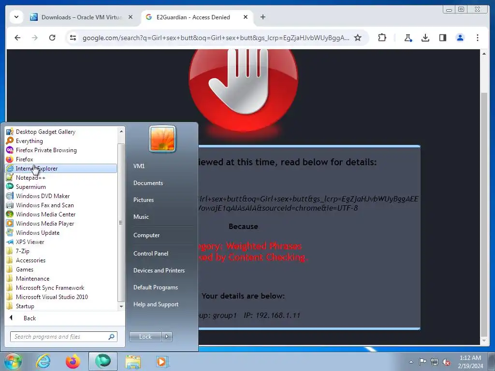Click the muted volume icon in system tray

[446, 362]
